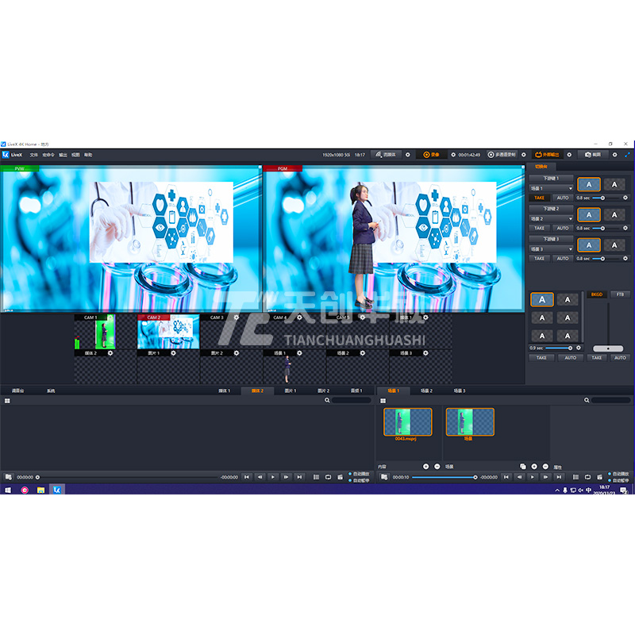Screen dimensions: 635x635
Task: Select the highlighted A transition in the six-button grid
Action: click(x=542, y=300)
